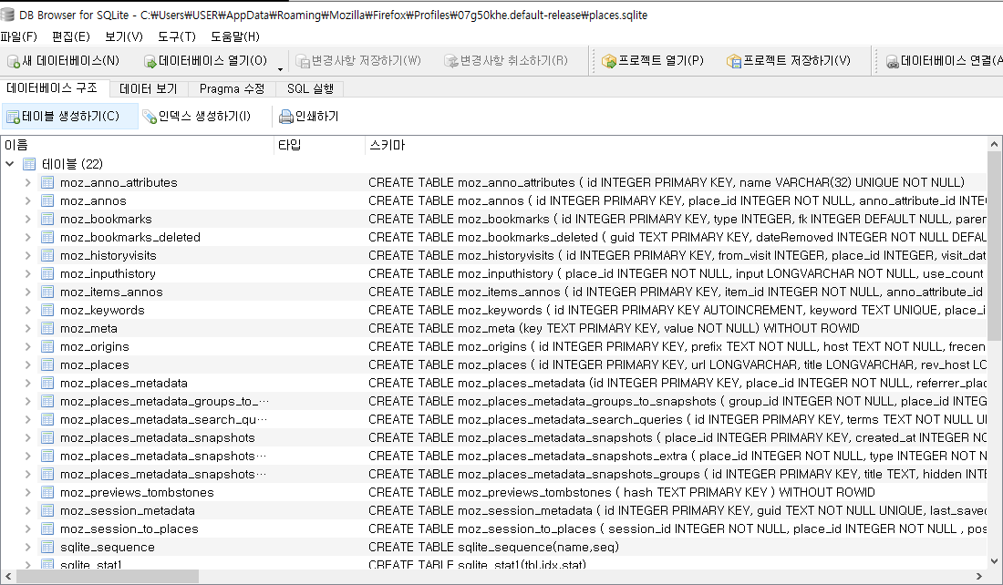
Task: Click the 스키마 column header
Action: click(x=677, y=145)
